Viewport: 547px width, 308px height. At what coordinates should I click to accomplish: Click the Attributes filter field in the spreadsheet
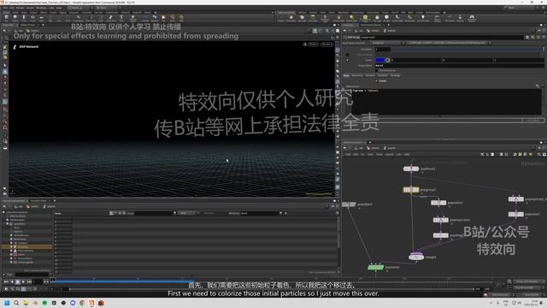coord(260,213)
